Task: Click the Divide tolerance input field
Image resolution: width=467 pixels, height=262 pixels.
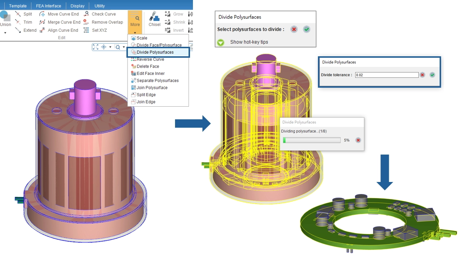Action: [x=386, y=75]
